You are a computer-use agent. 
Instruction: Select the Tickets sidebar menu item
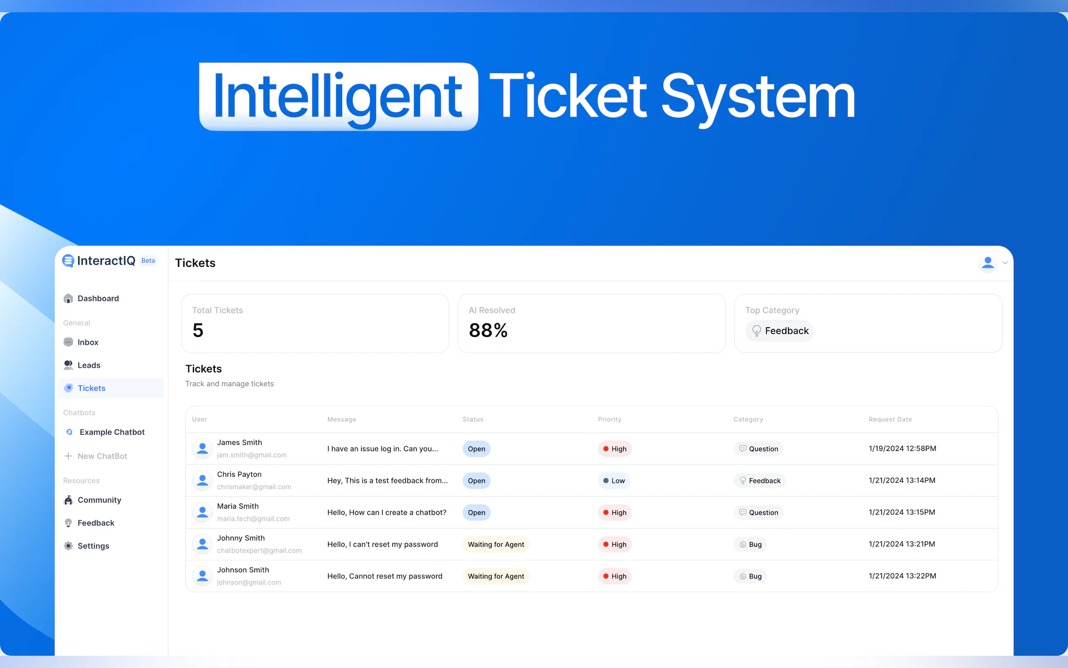tap(91, 388)
